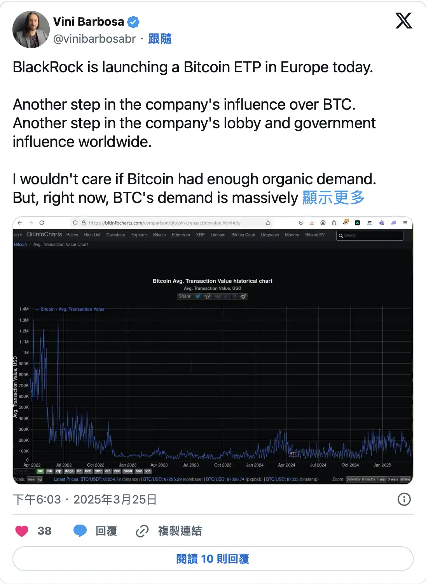The height and width of the screenshot is (584, 426).
Task: Toggle the eth coin tag
Action: pyautogui.click(x=49, y=471)
